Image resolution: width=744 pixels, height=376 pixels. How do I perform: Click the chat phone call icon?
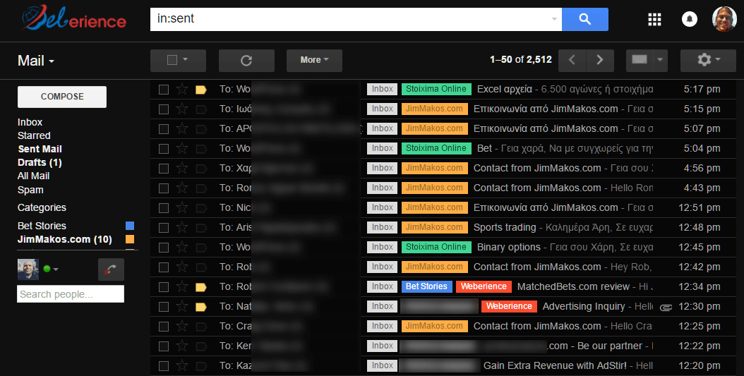pyautogui.click(x=111, y=269)
